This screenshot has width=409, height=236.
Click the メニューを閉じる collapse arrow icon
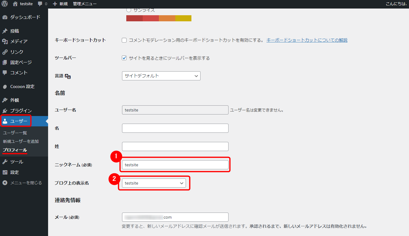point(5,183)
